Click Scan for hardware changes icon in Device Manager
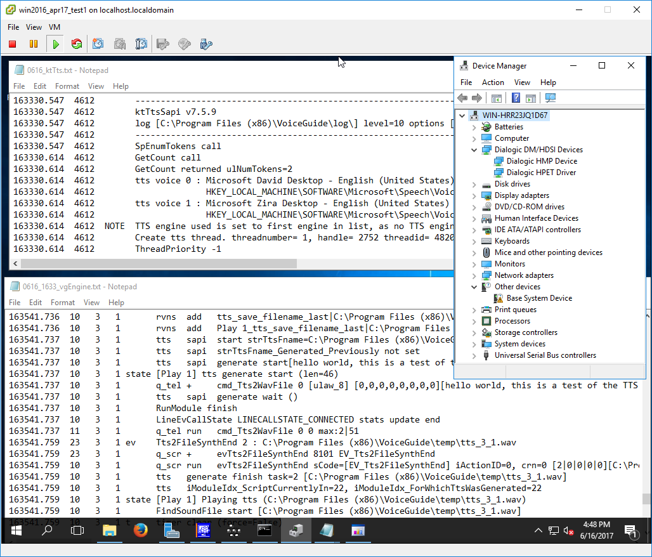Image resolution: width=652 pixels, height=557 pixels. (x=551, y=98)
